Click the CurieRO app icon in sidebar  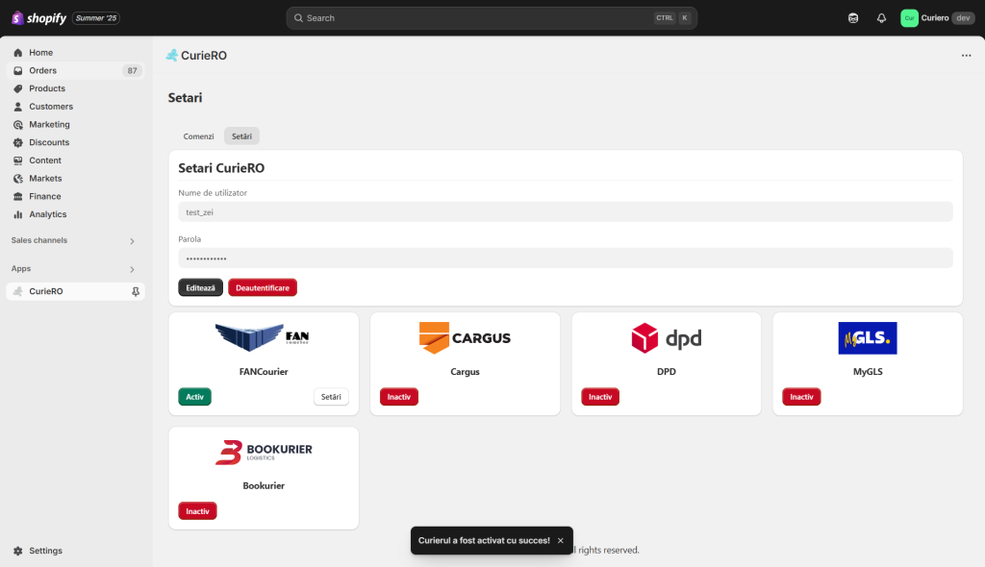point(18,291)
